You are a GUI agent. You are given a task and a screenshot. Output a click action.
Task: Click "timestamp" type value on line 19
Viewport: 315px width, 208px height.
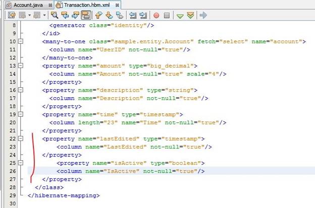pyautogui.click(x=160, y=114)
